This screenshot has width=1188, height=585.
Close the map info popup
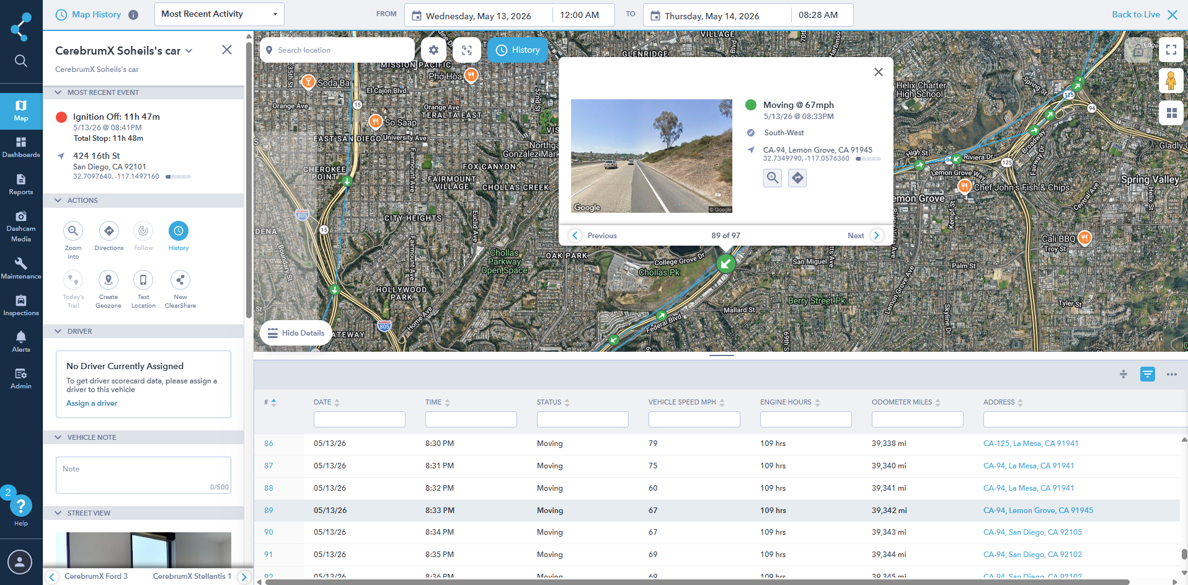tap(879, 72)
